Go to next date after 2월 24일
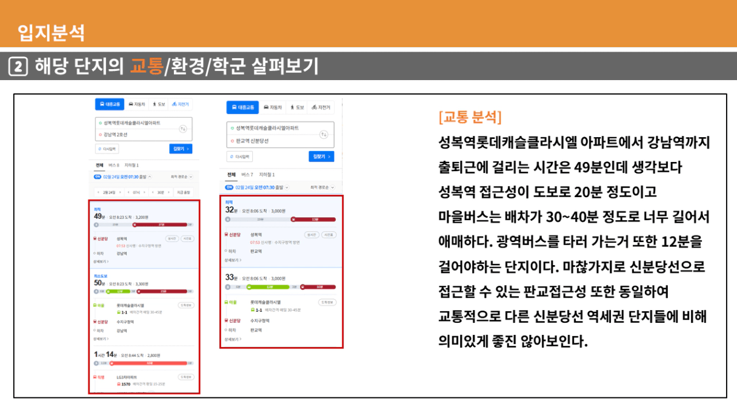 click(120, 192)
